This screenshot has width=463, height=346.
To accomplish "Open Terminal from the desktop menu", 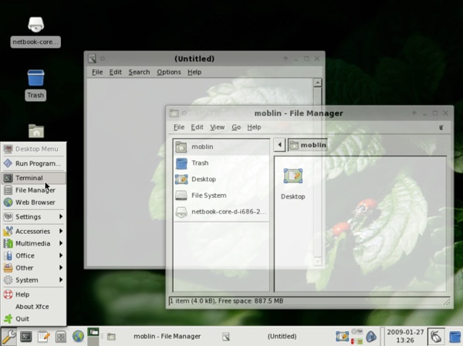I will [29, 178].
